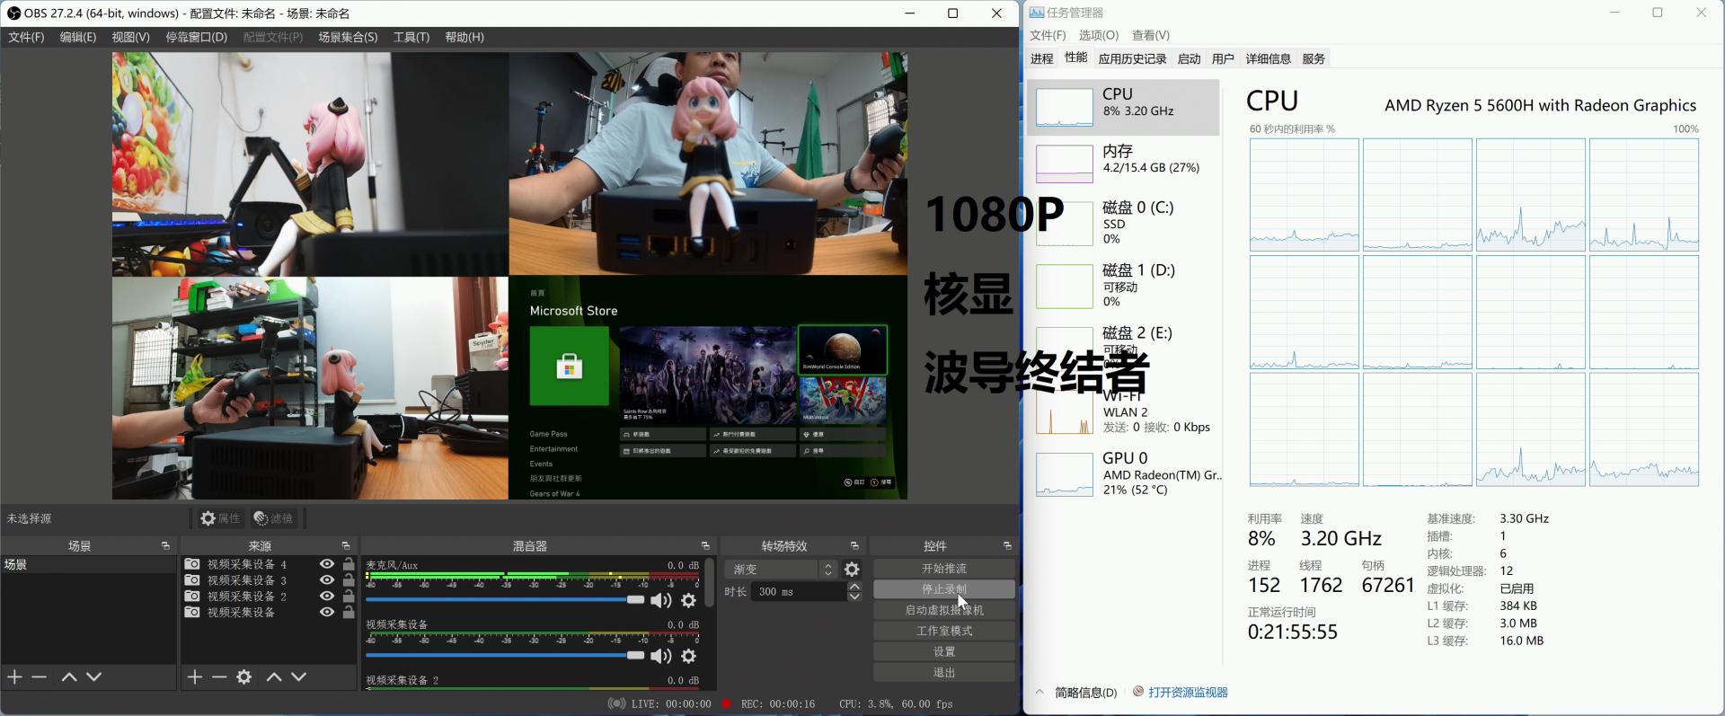Image resolution: width=1725 pixels, height=716 pixels.
Task: Open source properties gear in Sources panel
Action: pyautogui.click(x=244, y=676)
